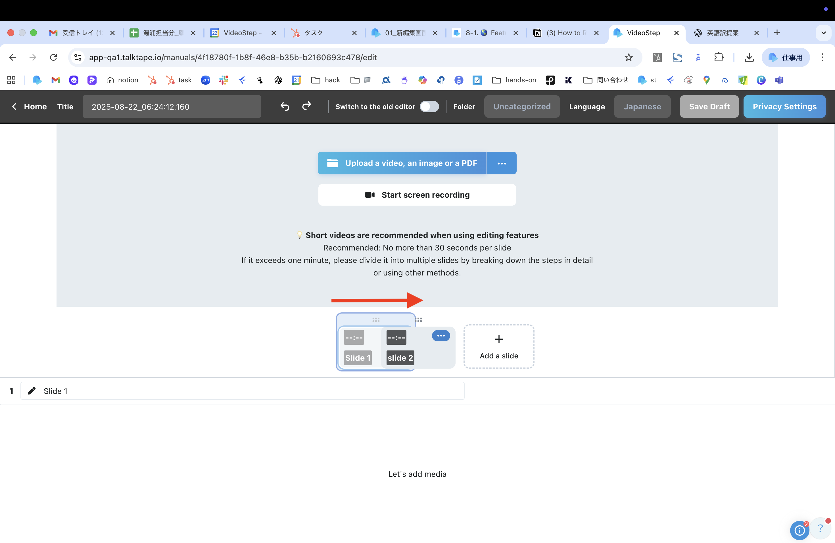Toggle Switch to the old editor
Image resolution: width=835 pixels, height=543 pixels.
[429, 106]
